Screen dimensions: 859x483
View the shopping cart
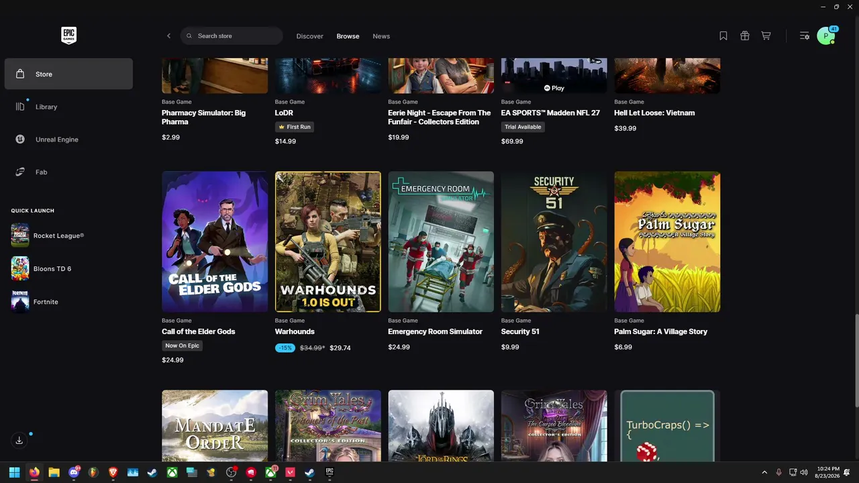(766, 36)
